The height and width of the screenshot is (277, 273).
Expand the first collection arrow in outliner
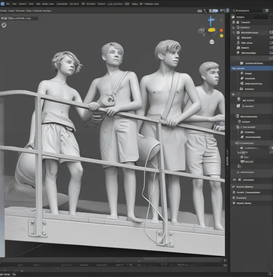click(x=234, y=32)
